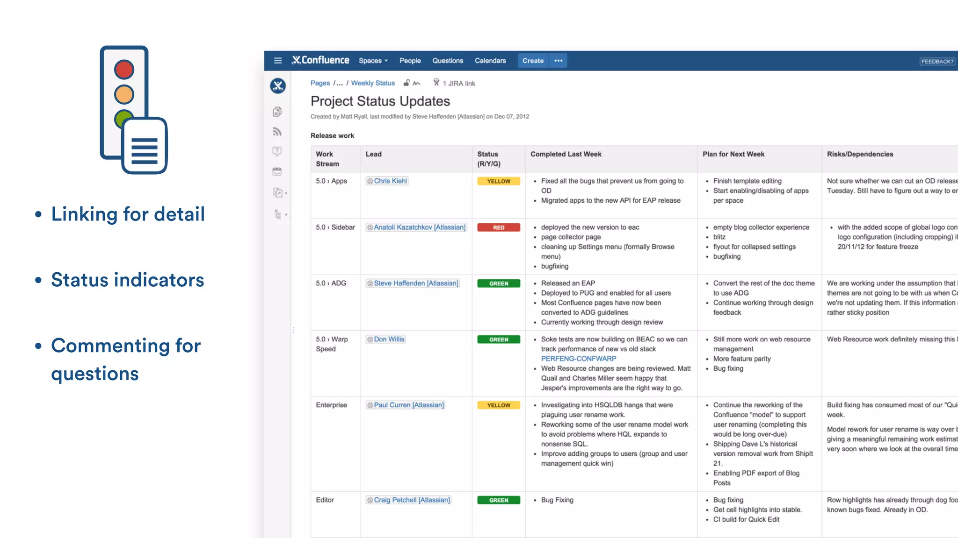Click the YELLOW status for 5.0 Apps

499,181
